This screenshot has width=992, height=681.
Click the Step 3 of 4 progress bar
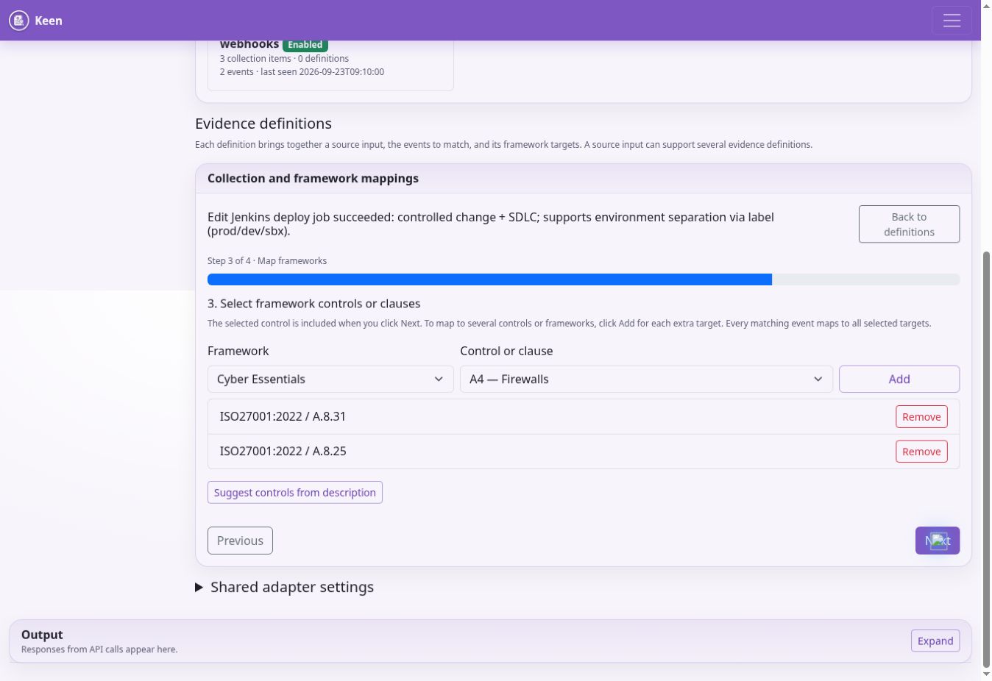[584, 279]
